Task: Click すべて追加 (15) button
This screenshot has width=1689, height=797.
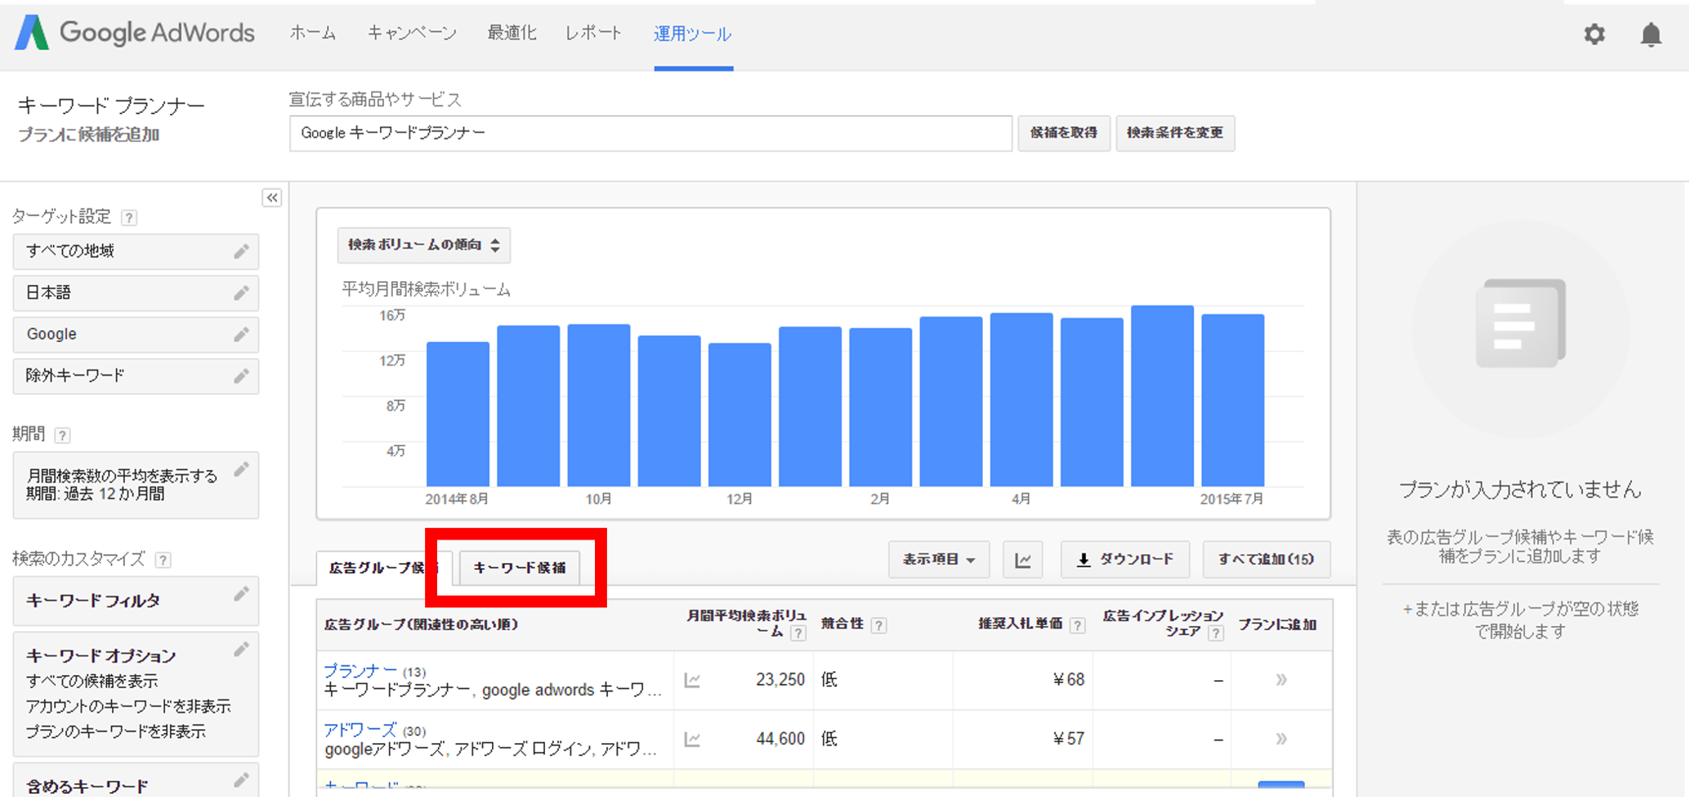Action: [x=1267, y=560]
